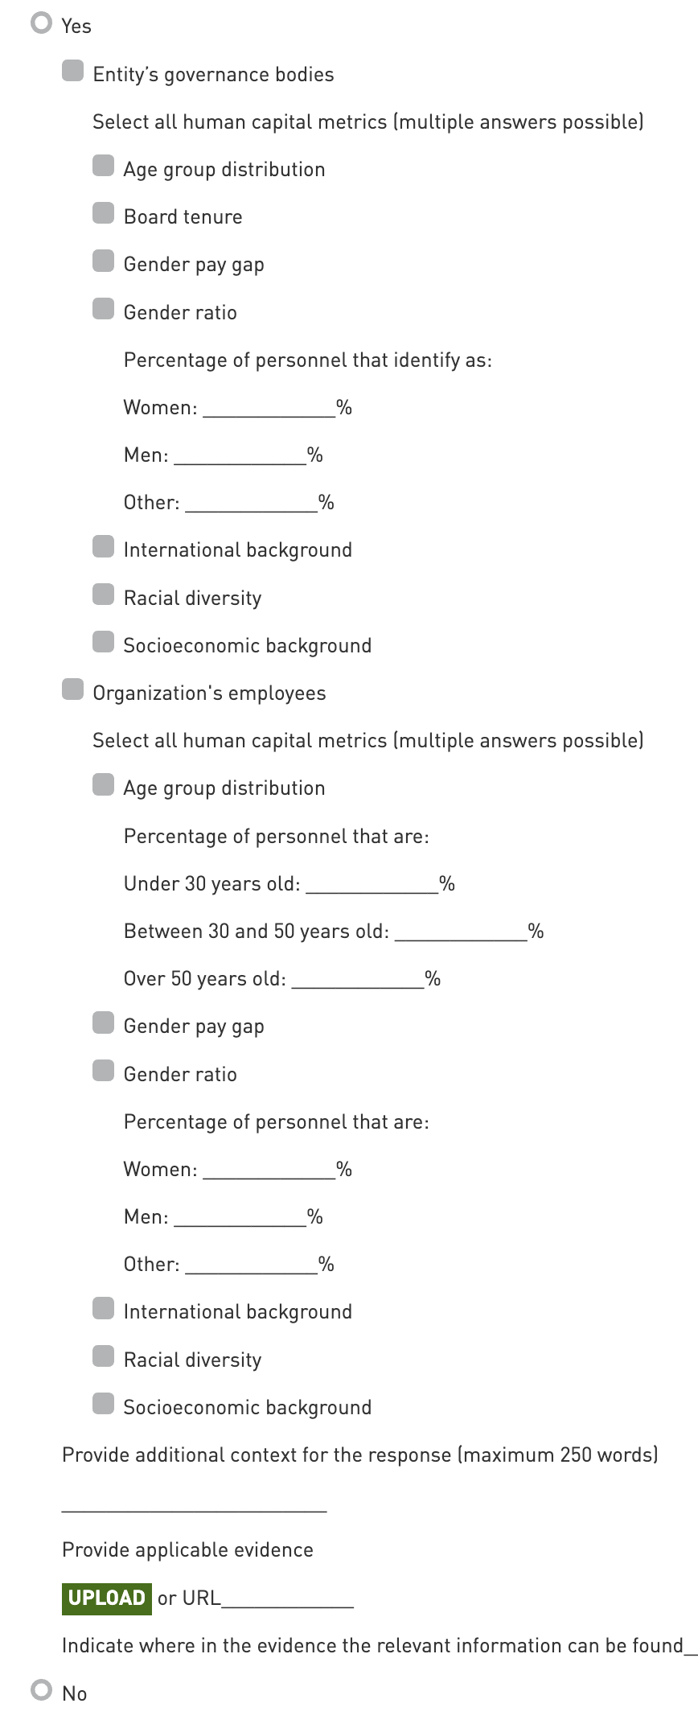Click the green UPLOAD button
The height and width of the screenshot is (1728, 698).
coord(107,1598)
